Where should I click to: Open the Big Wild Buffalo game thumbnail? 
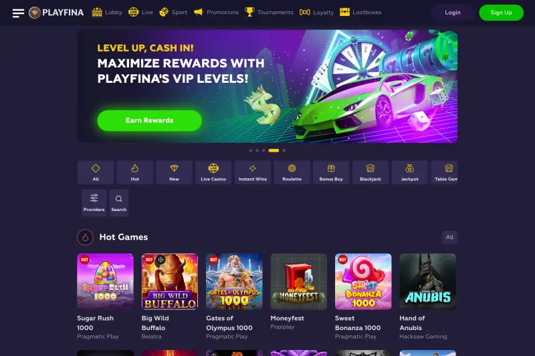tap(170, 281)
